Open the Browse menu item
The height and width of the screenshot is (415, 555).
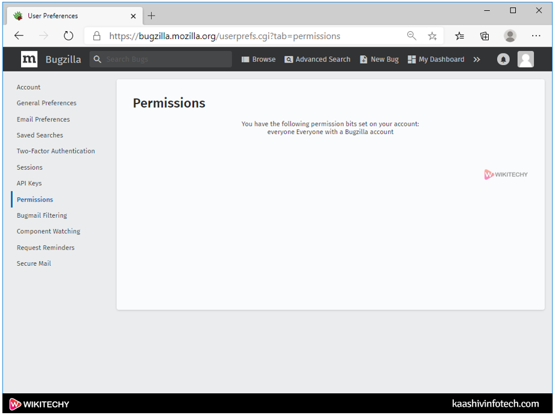pyautogui.click(x=259, y=60)
